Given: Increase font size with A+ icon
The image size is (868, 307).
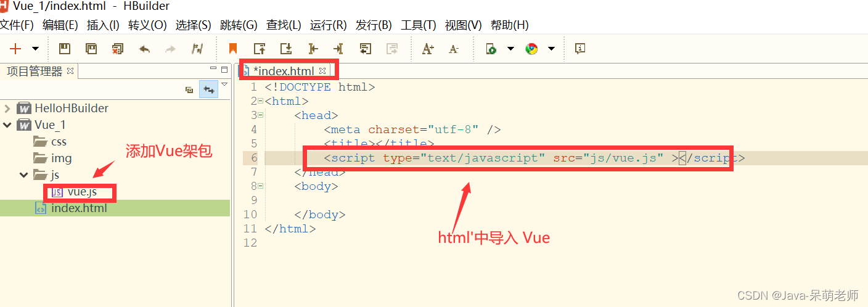Looking at the screenshot, I should 427,49.
